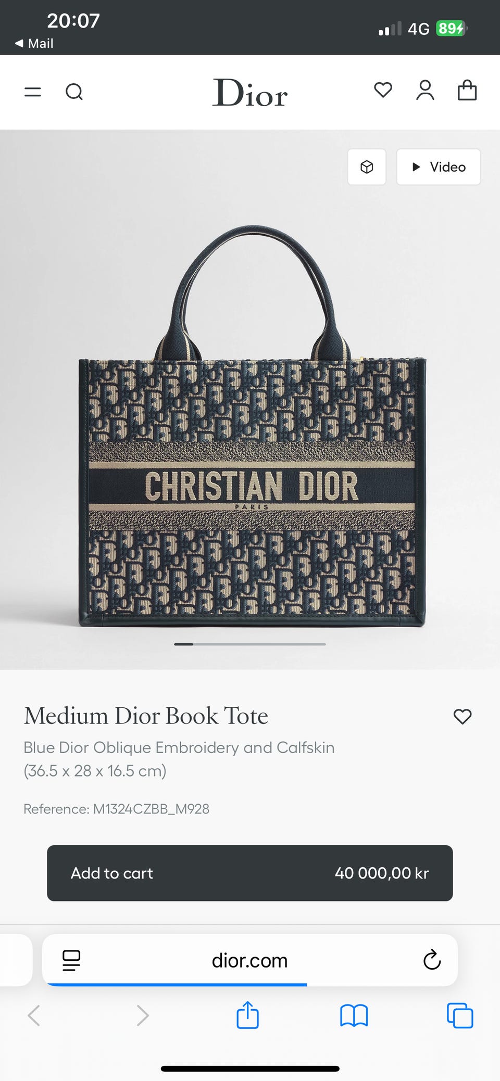The height and width of the screenshot is (1081, 500).
Task: Open Safari bookmarks book icon
Action: (354, 1015)
